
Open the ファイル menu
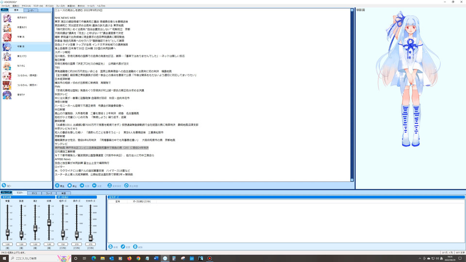(x=5, y=6)
